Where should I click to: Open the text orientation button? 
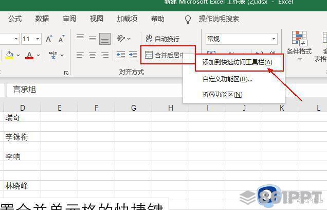[121, 39]
